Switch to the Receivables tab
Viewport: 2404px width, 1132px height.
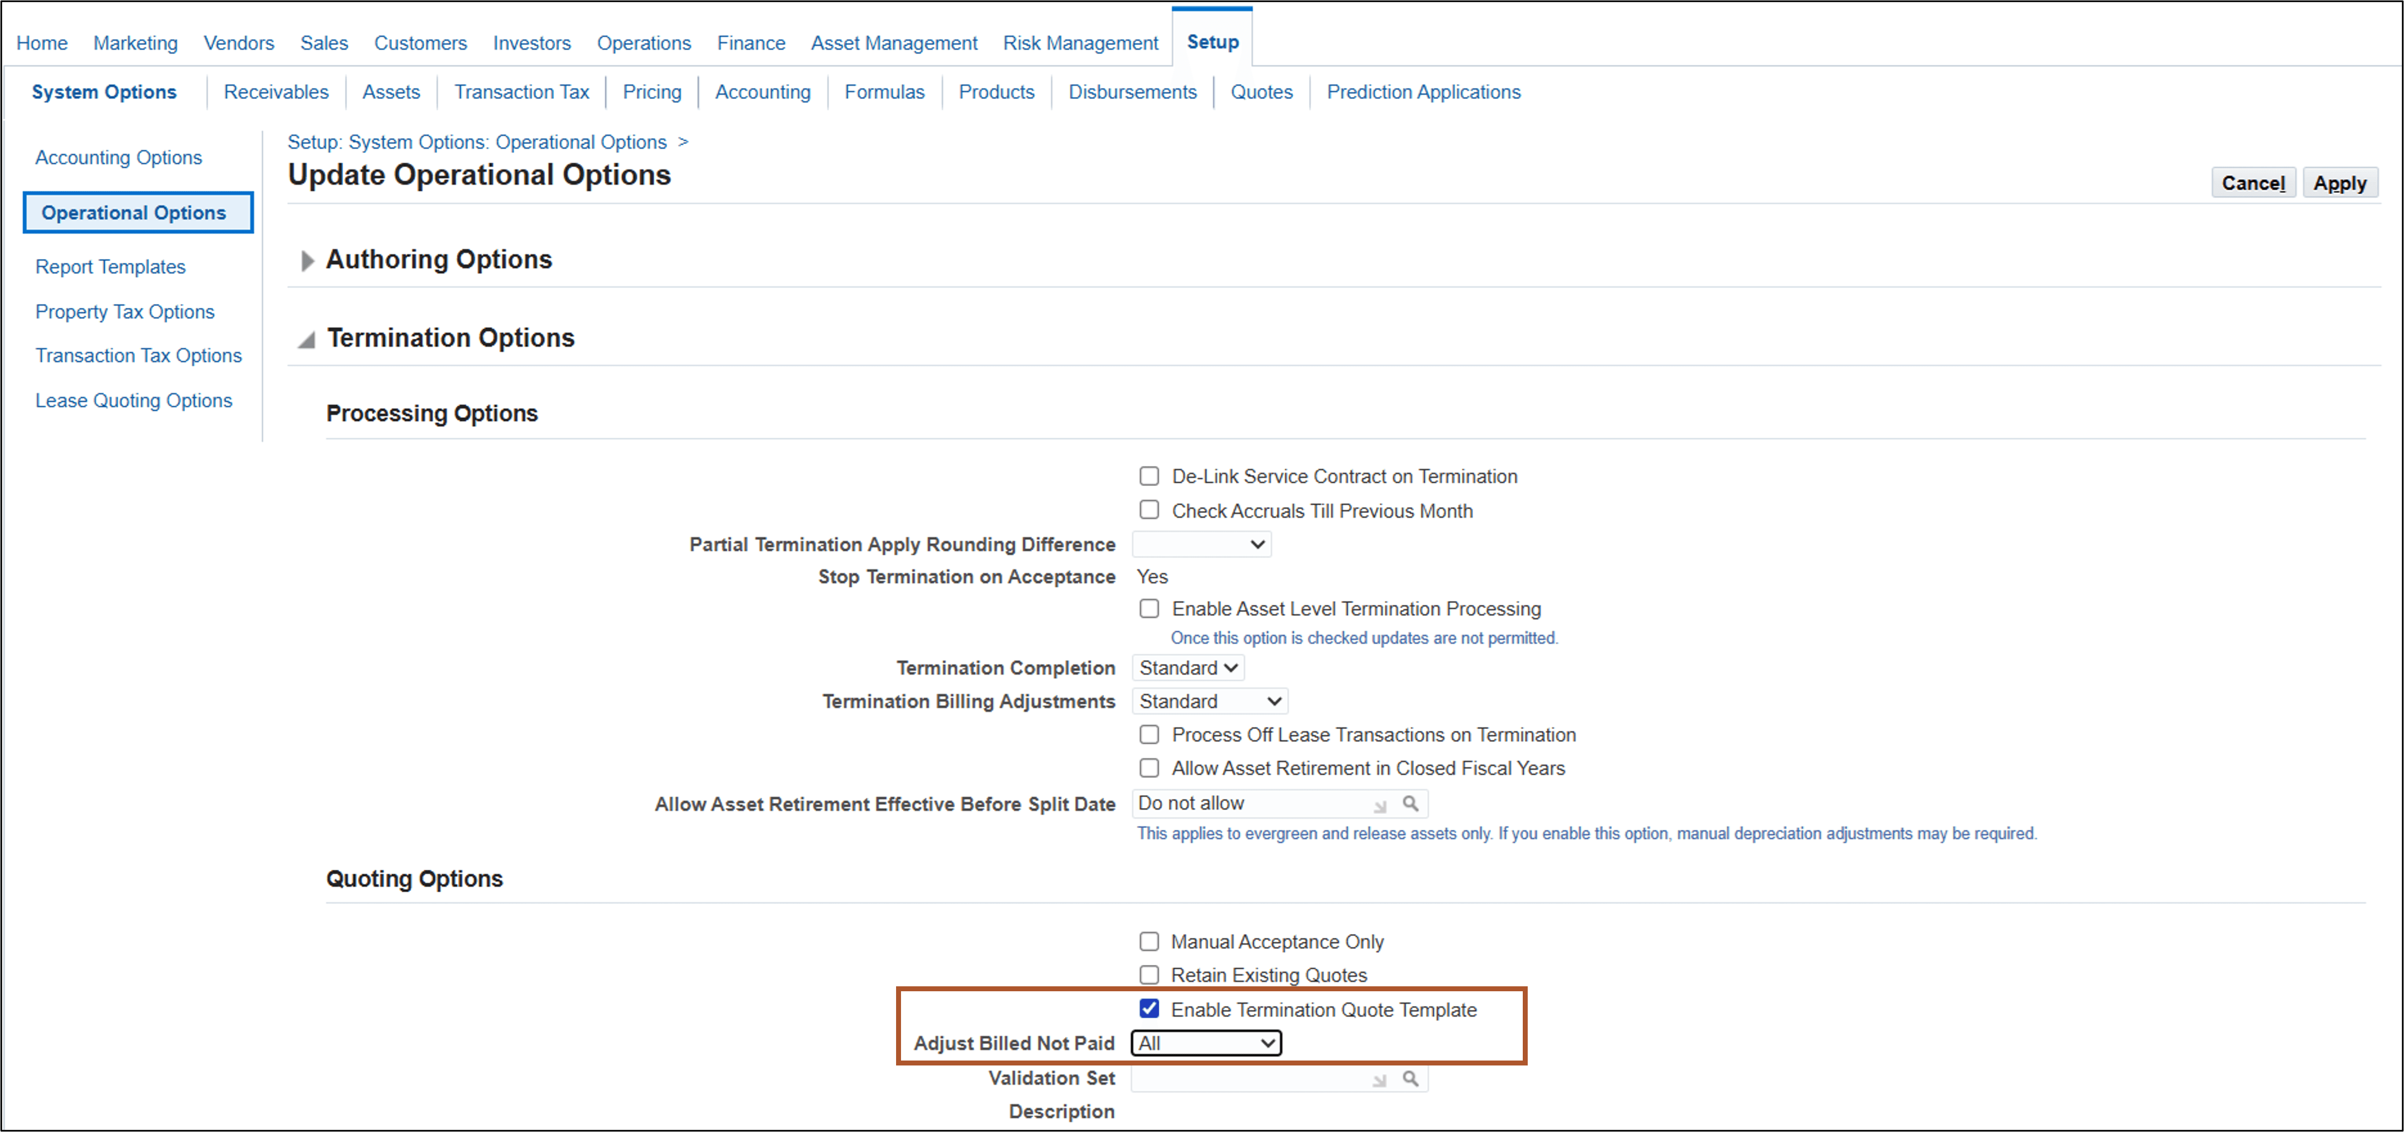(x=275, y=91)
